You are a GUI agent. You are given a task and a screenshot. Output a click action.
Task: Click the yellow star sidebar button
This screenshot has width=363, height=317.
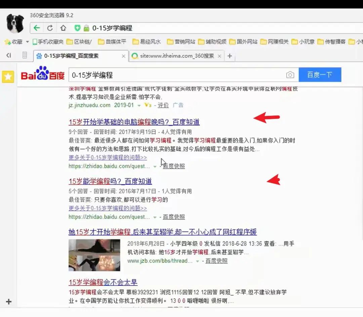click(8, 77)
